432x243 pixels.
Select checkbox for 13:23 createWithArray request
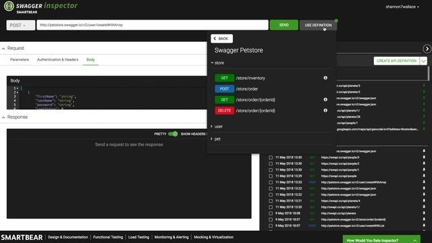coord(271,182)
